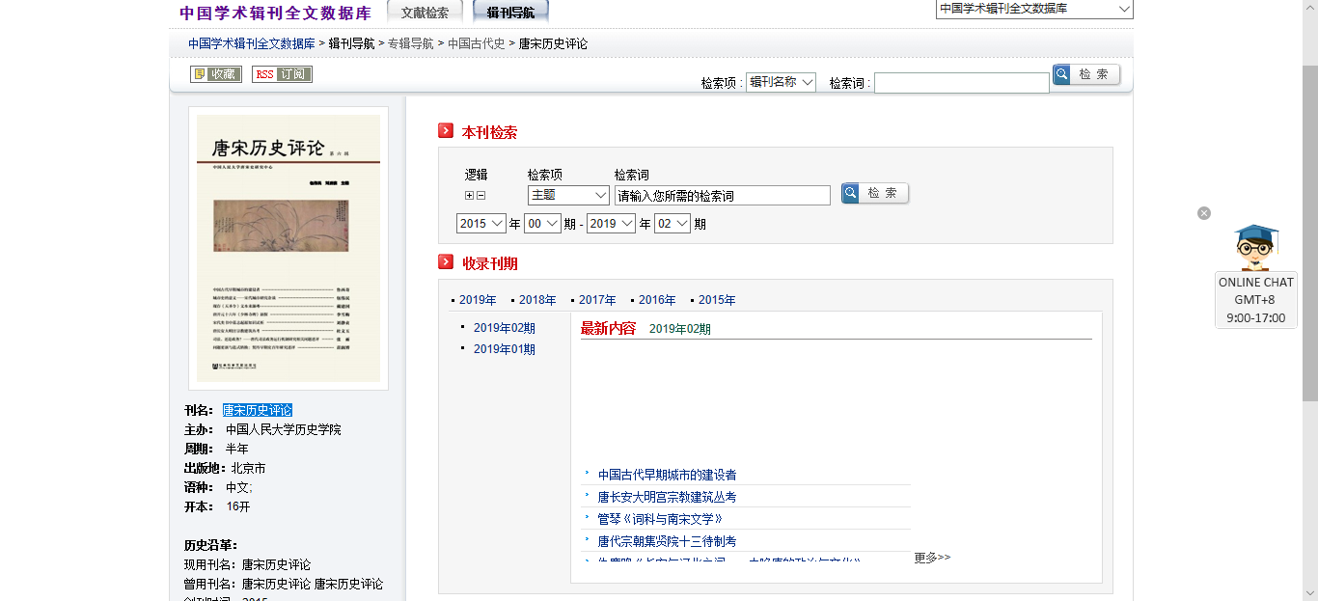Open the 2019 end year dropdown
The height and width of the screenshot is (601, 1318).
[611, 224]
